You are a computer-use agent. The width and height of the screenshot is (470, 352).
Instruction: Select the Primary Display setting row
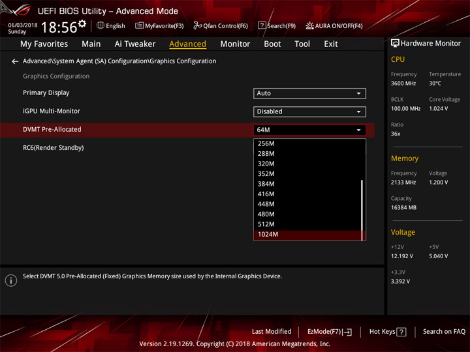click(187, 93)
